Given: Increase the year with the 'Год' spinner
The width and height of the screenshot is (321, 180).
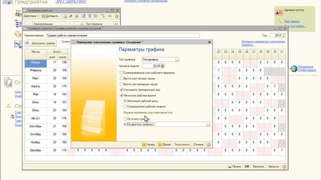Looking at the screenshot, I should pyautogui.click(x=284, y=34).
